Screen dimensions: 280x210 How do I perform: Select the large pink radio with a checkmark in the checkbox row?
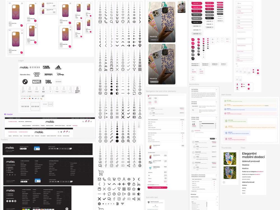pyautogui.click(x=258, y=73)
